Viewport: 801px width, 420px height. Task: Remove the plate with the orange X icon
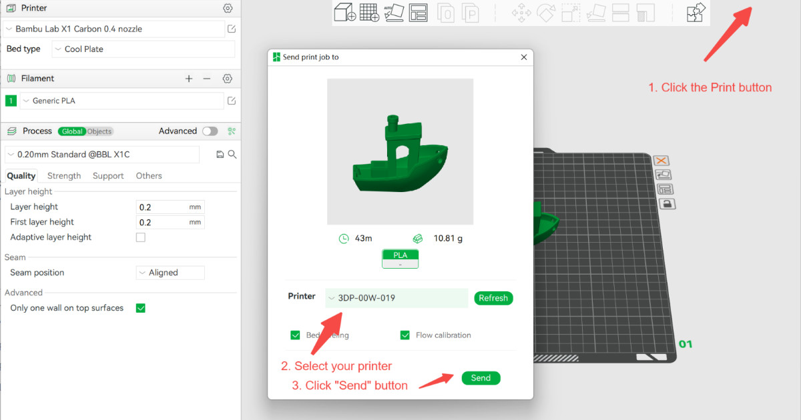pyautogui.click(x=661, y=161)
